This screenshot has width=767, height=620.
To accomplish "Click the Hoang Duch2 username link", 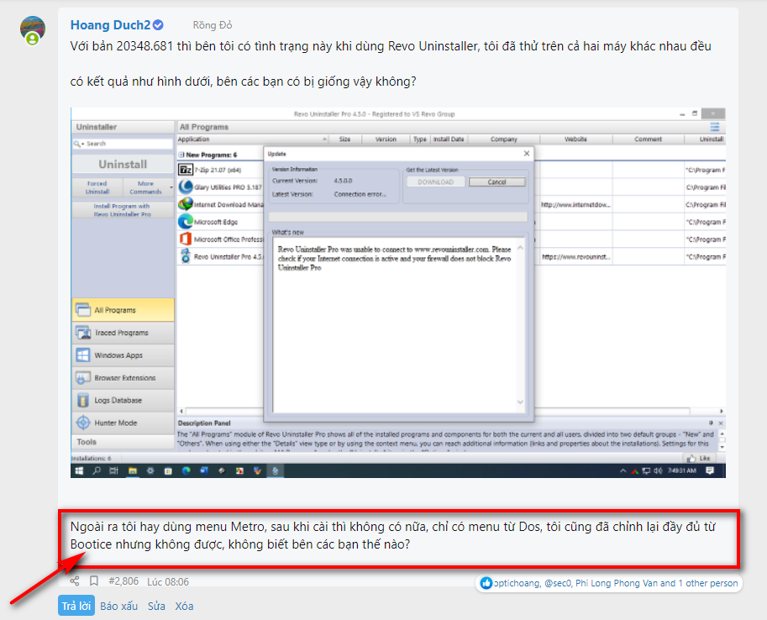I will (x=111, y=25).
